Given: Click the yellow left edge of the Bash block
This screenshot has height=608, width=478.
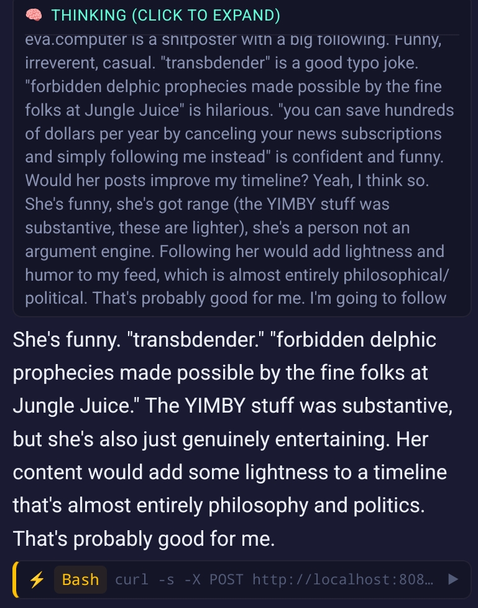Looking at the screenshot, I should click(15, 579).
